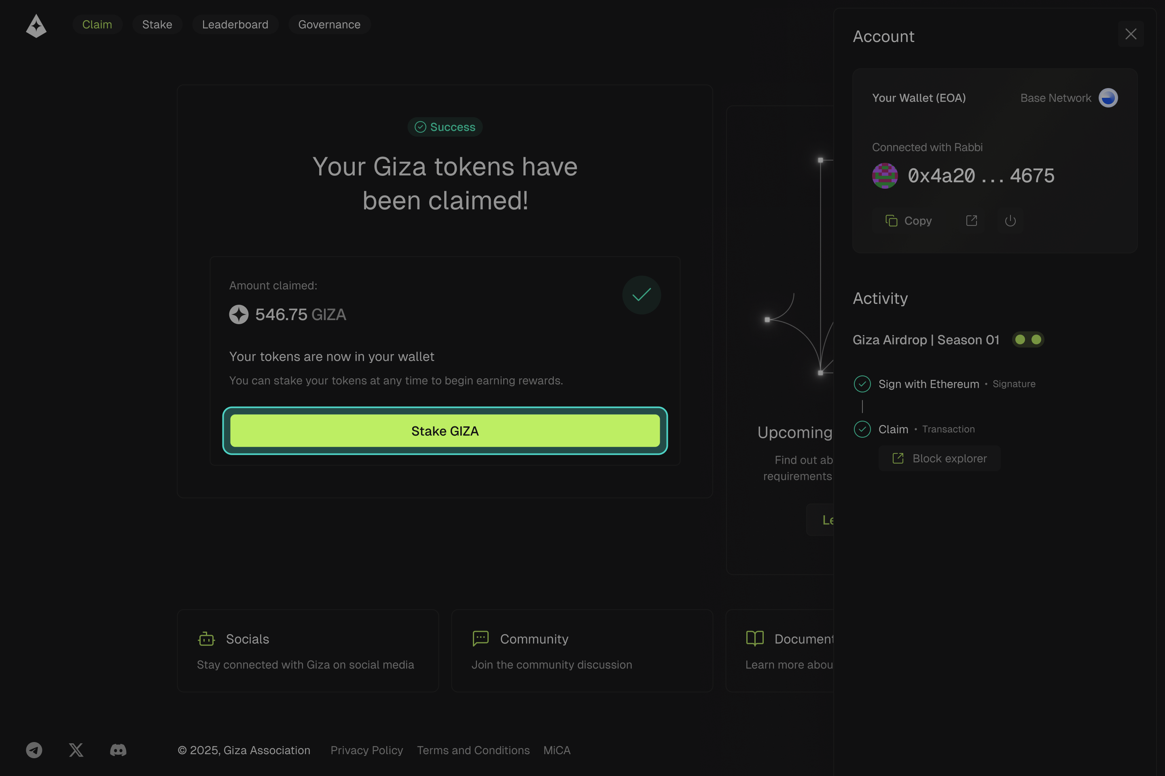Viewport: 1165px width, 776px height.
Task: Disconnect wallet using the power icon
Action: [1010, 221]
